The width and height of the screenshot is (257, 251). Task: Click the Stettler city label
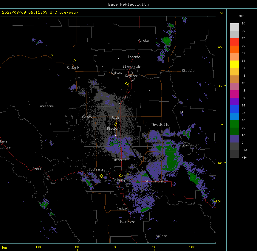[x=189, y=71]
